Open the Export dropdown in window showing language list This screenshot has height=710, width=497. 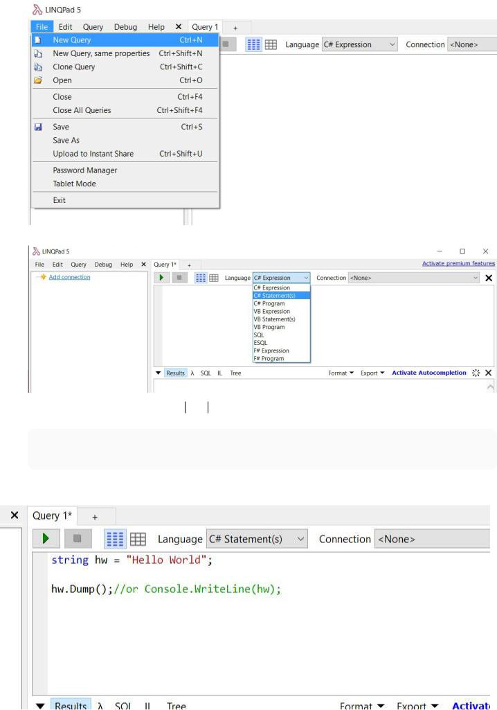pos(372,373)
